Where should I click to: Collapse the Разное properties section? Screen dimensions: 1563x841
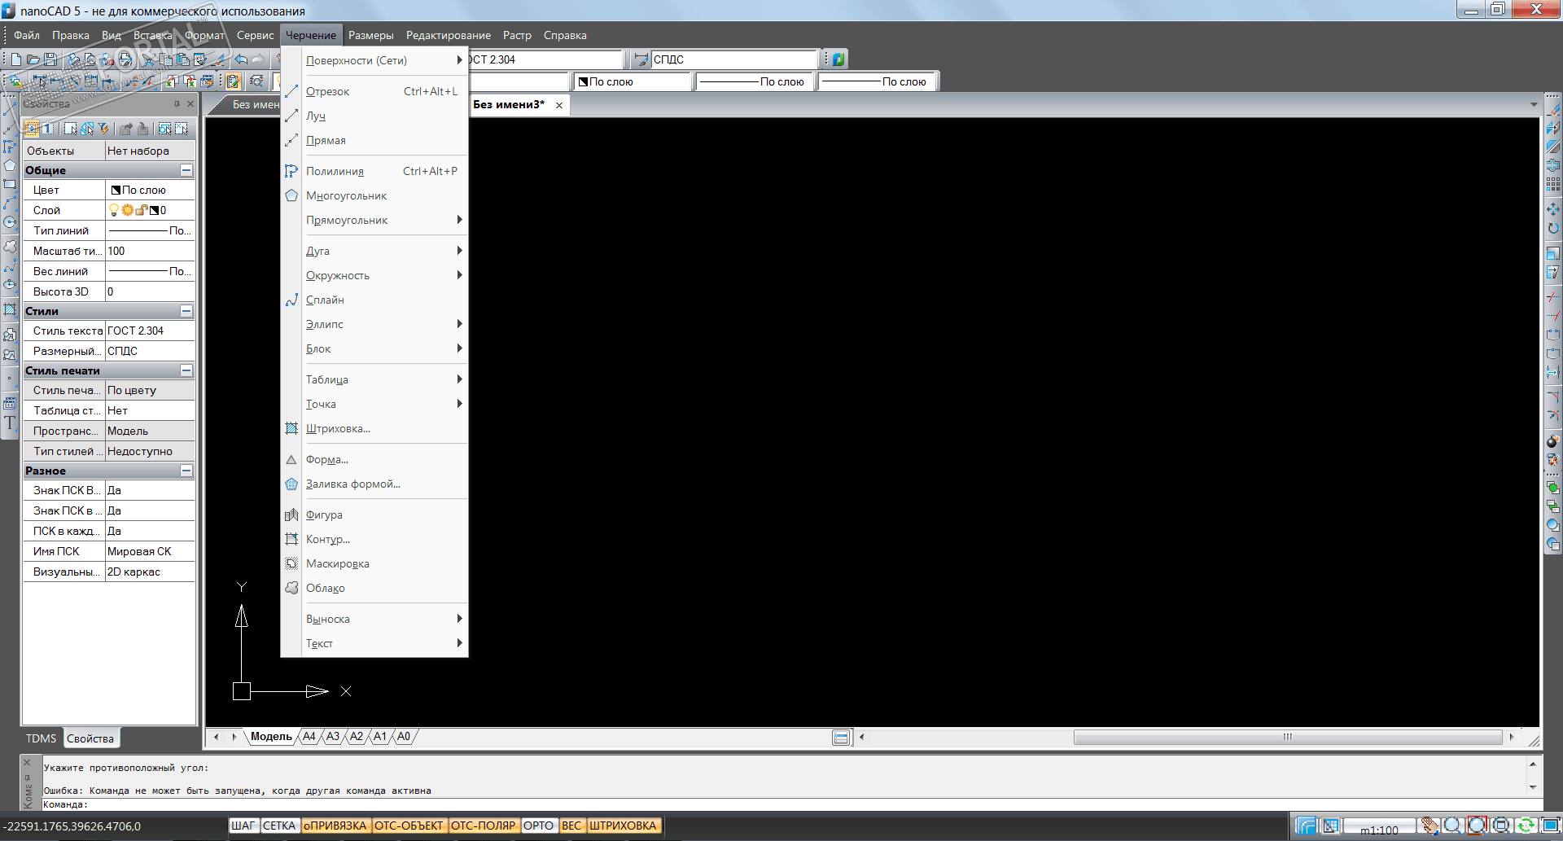pyautogui.click(x=186, y=471)
